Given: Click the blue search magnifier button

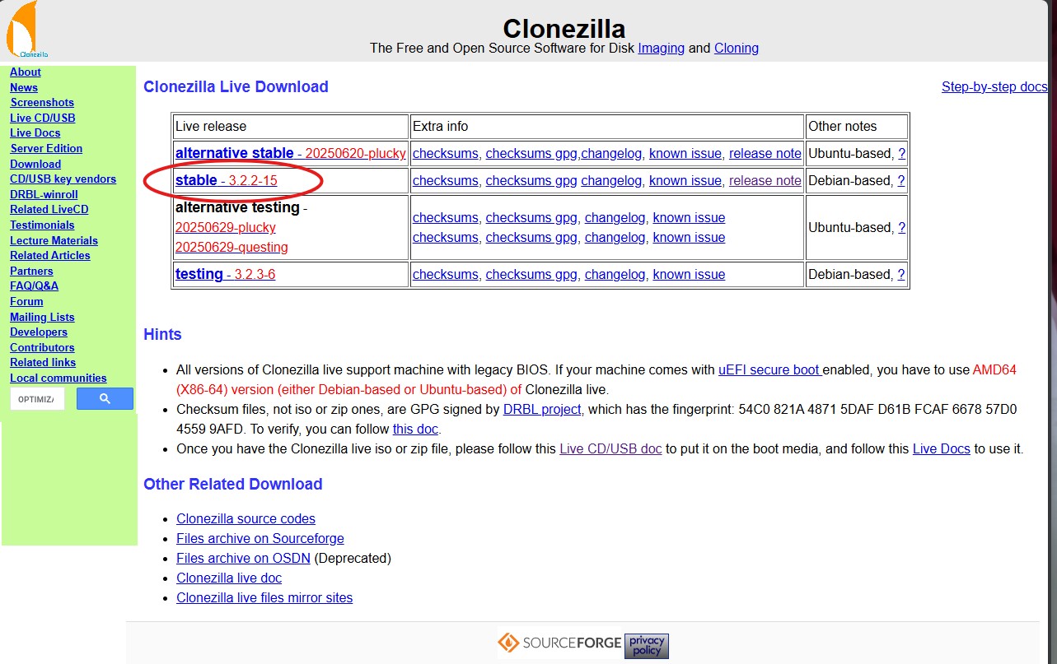Looking at the screenshot, I should tap(105, 399).
